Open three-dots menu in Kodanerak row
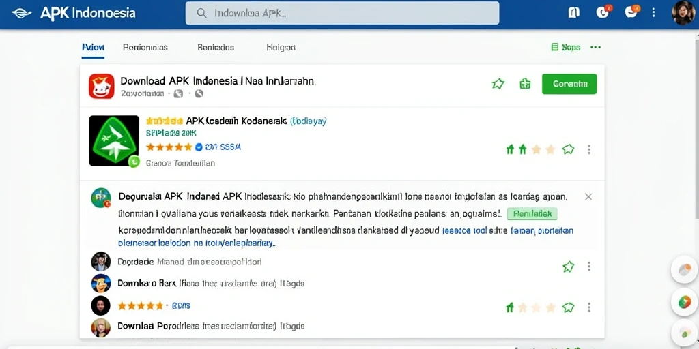 589,149
